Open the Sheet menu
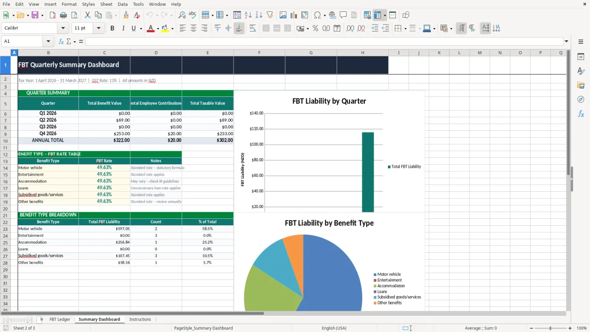The height and width of the screenshot is (332, 590). point(106,4)
